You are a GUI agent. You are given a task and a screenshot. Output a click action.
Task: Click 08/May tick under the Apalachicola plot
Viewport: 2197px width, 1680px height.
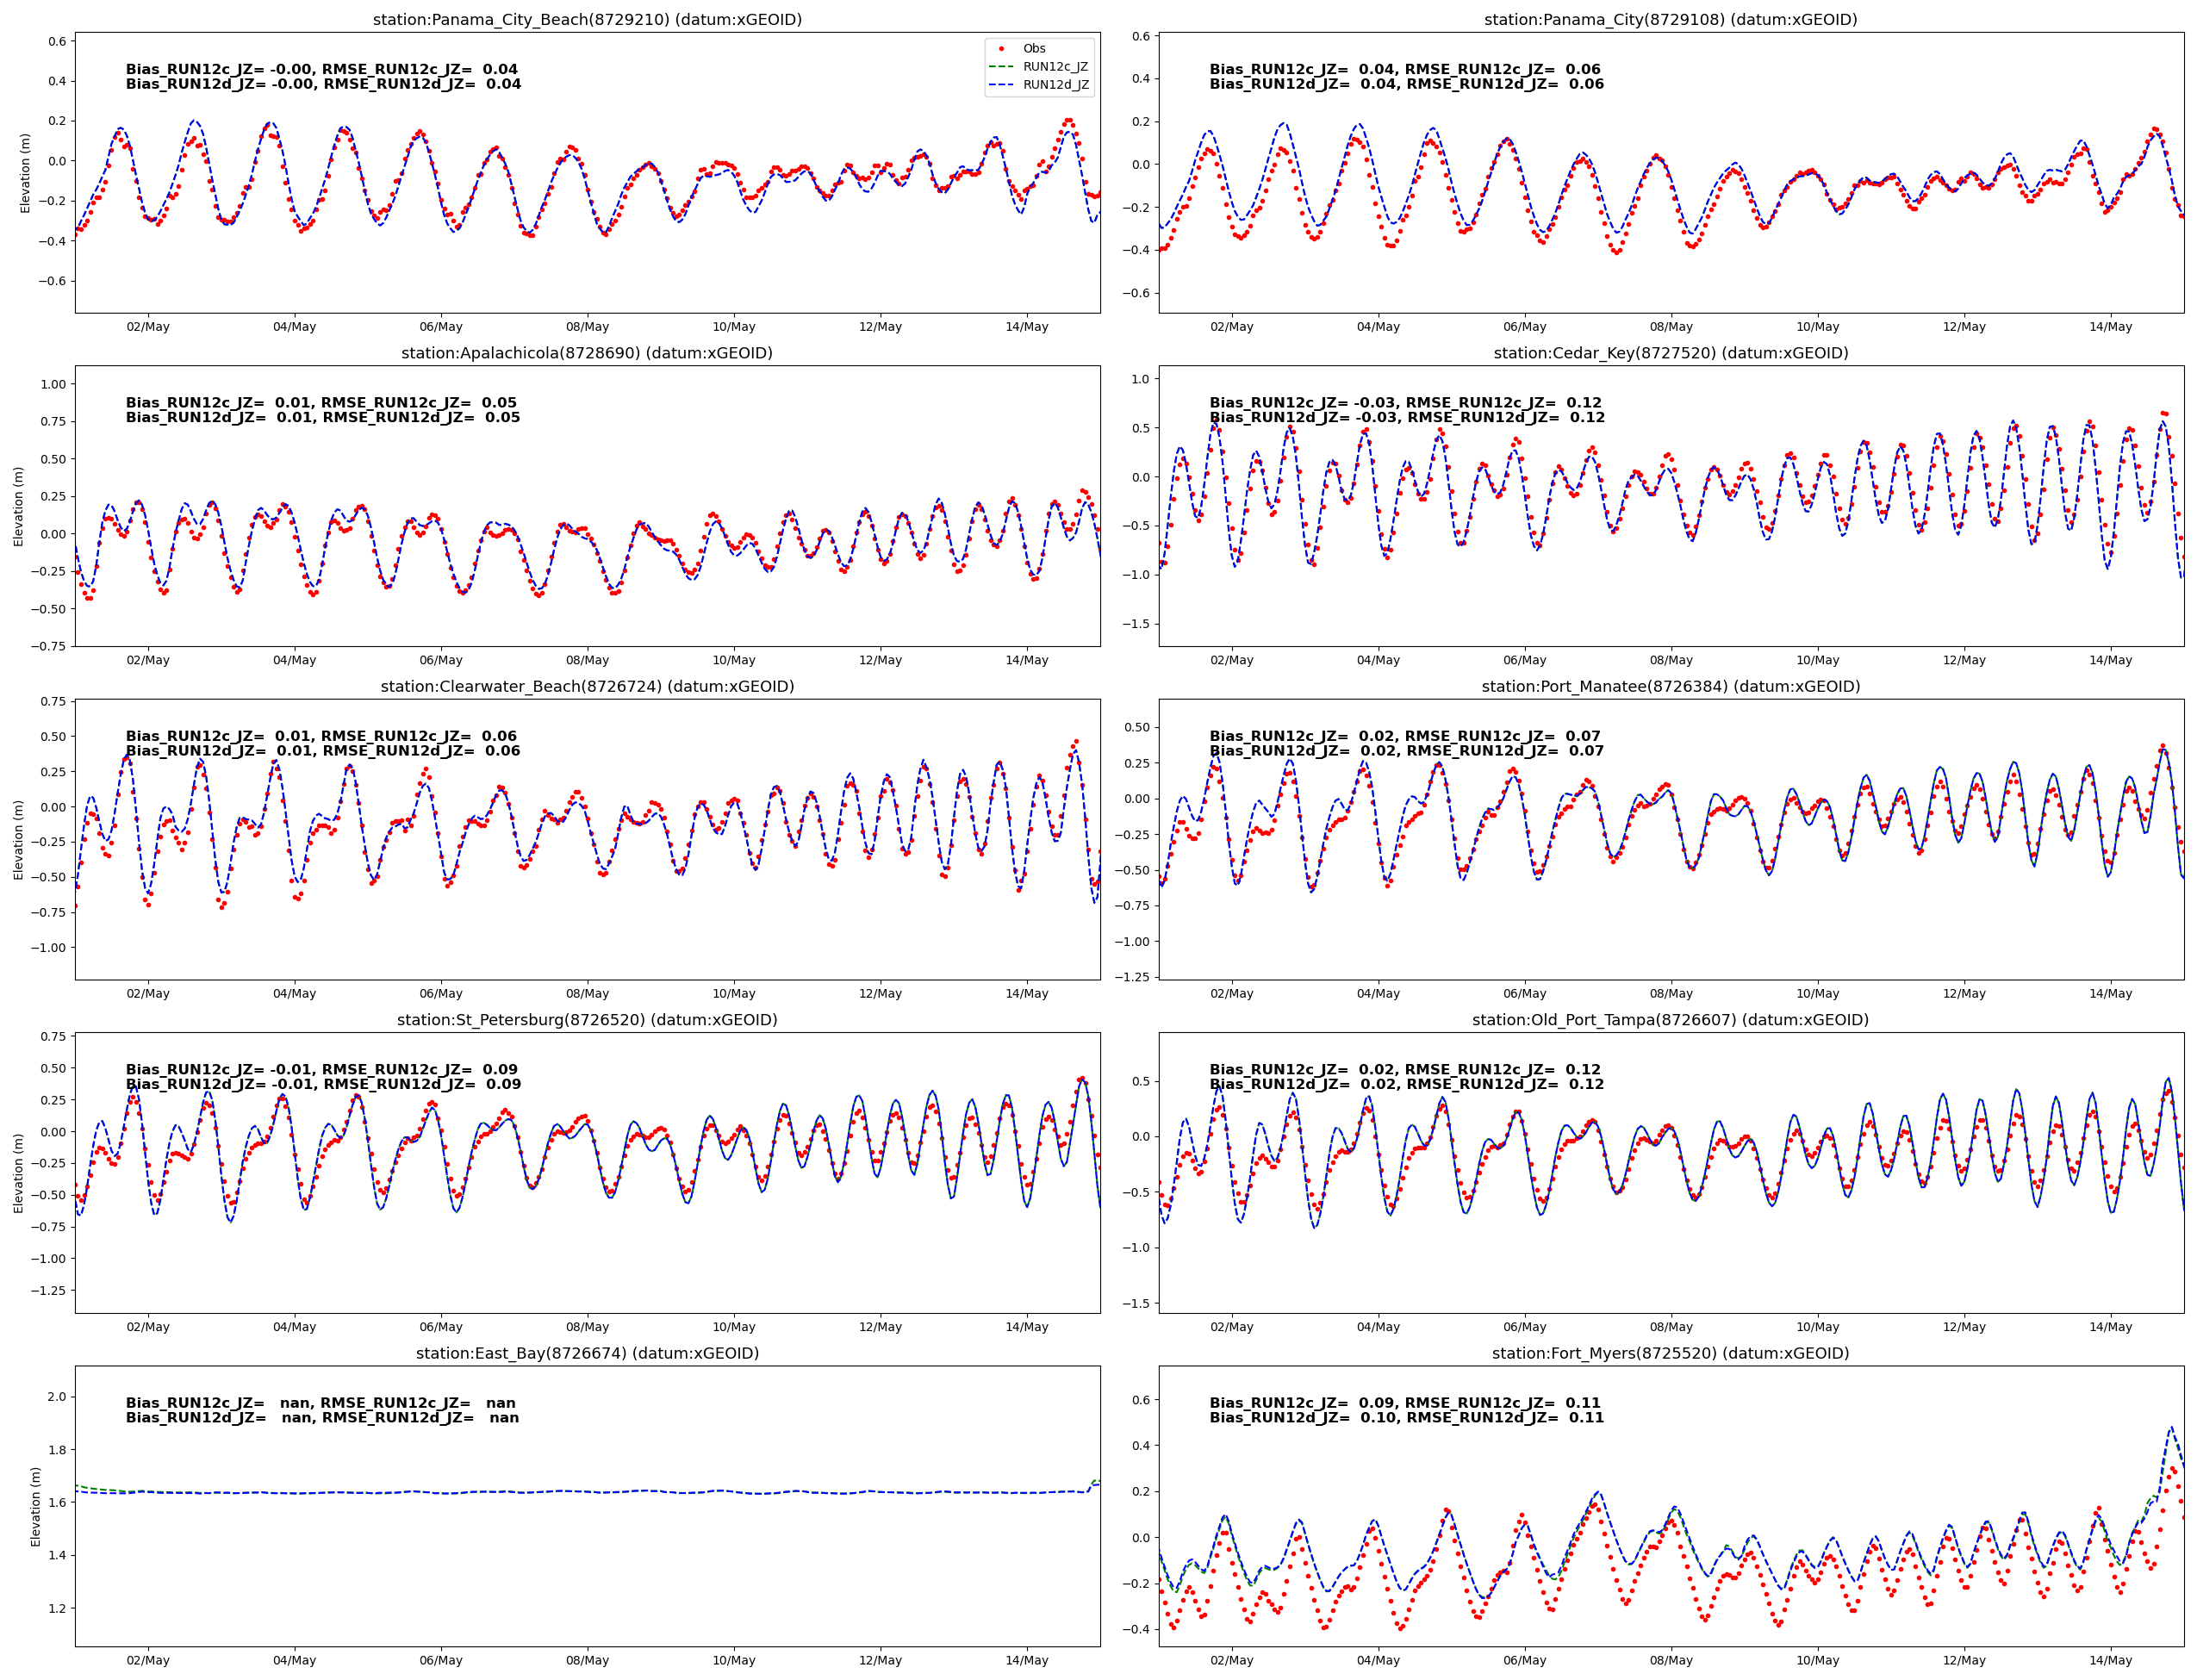tap(587, 660)
